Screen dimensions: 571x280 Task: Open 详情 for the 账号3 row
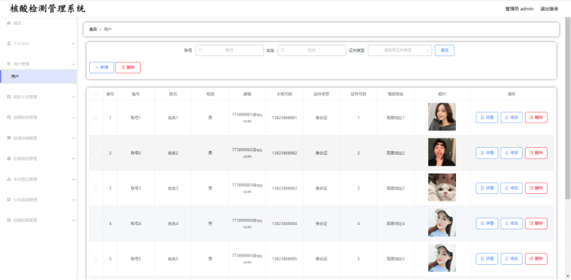(487, 188)
